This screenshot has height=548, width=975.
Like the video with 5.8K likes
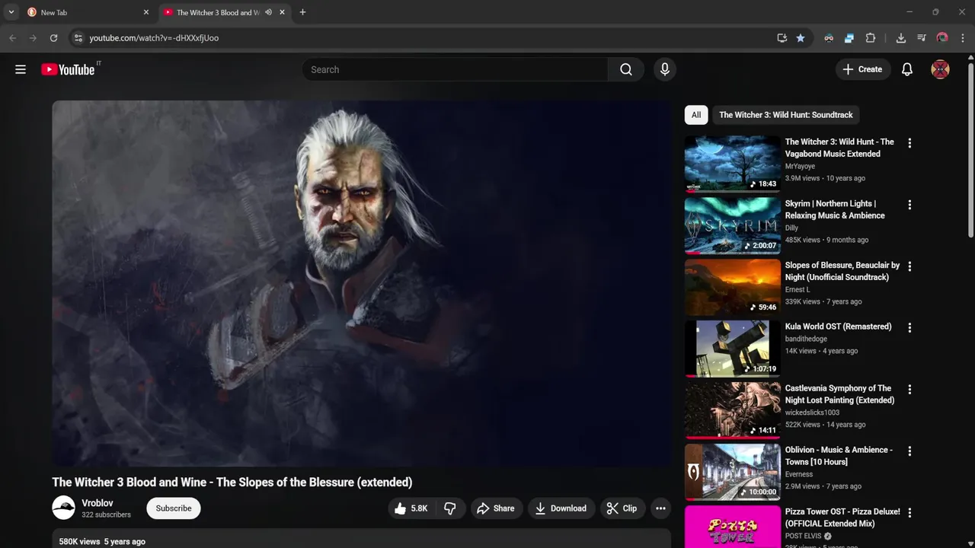[x=411, y=508]
